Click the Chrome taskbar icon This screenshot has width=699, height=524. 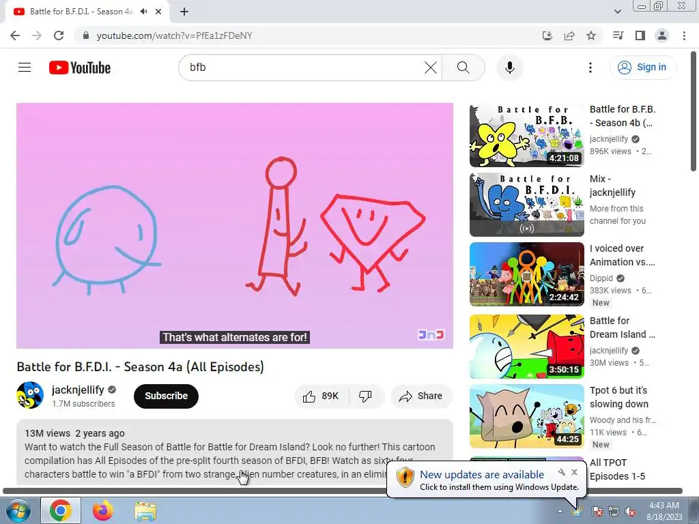(x=61, y=510)
